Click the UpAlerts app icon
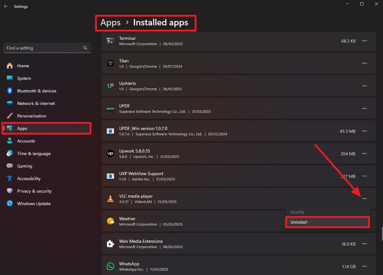This screenshot has height=275, width=383. [x=110, y=86]
